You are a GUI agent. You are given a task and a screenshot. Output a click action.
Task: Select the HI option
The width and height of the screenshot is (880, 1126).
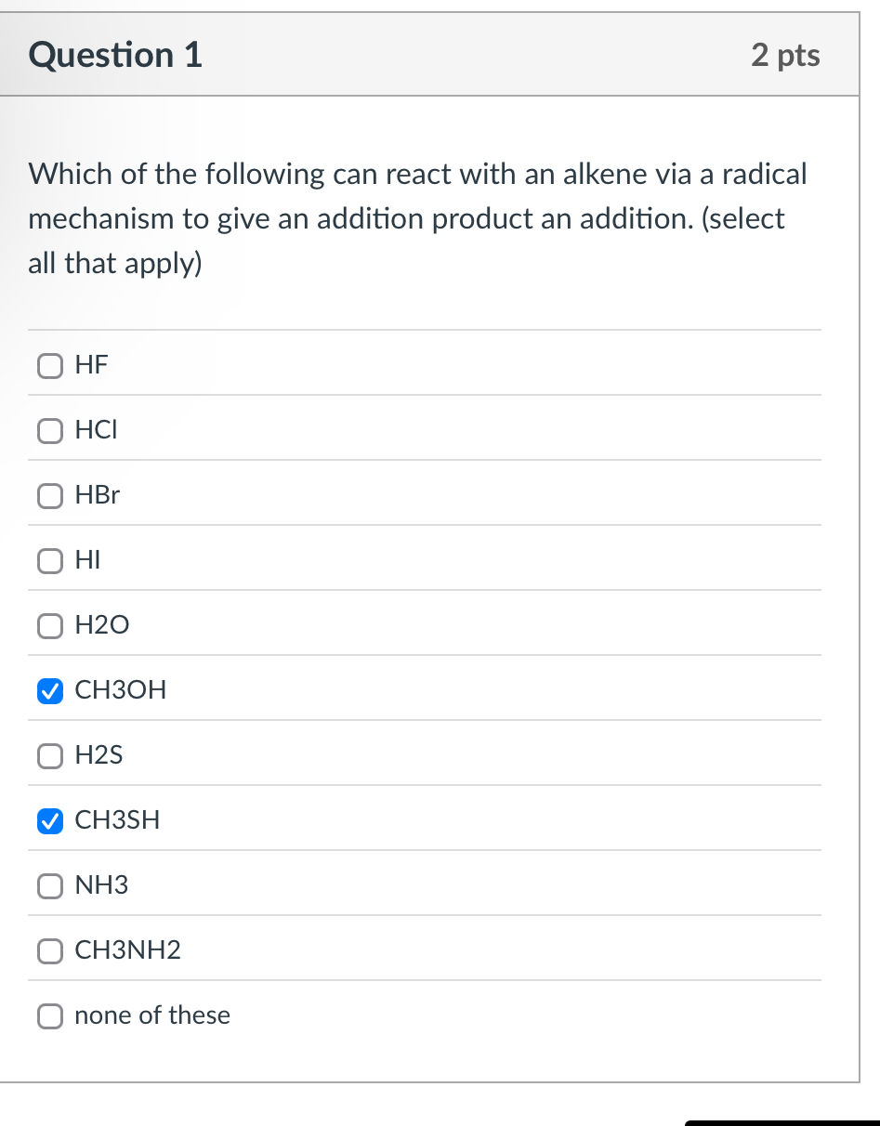[x=50, y=560]
